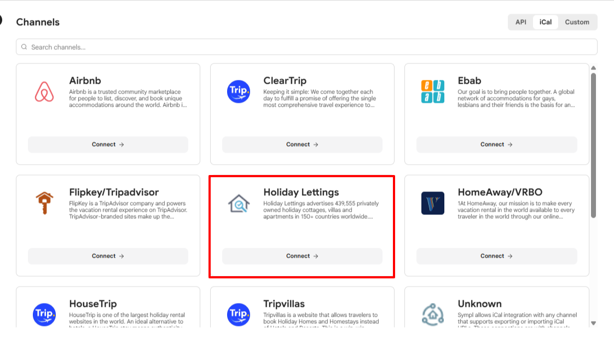Click the HomeAway/VRBO card title
The height and width of the screenshot is (338, 614).
pos(500,192)
